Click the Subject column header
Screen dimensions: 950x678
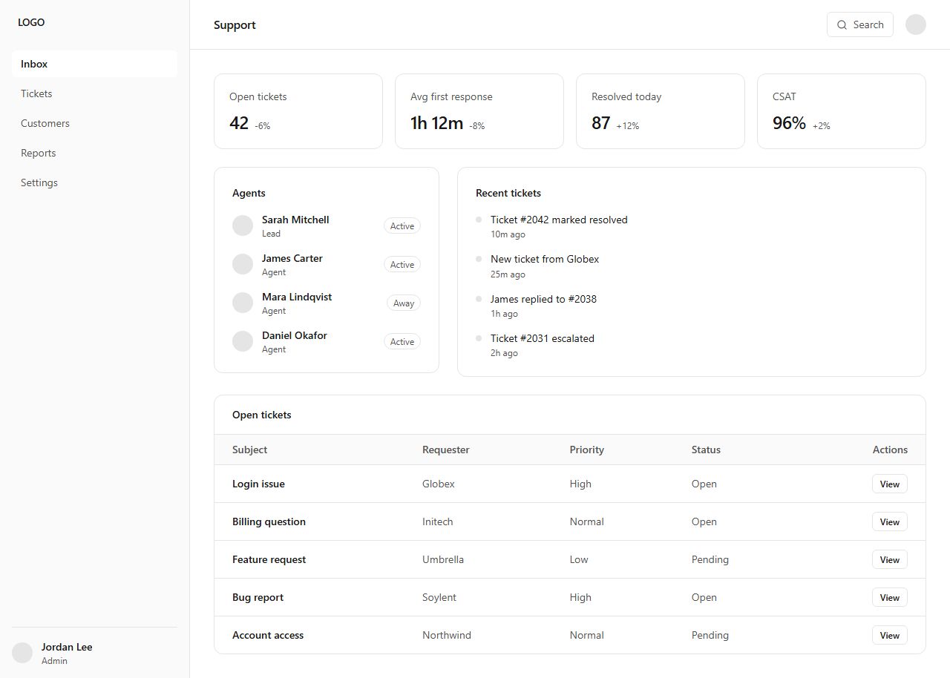click(x=249, y=450)
